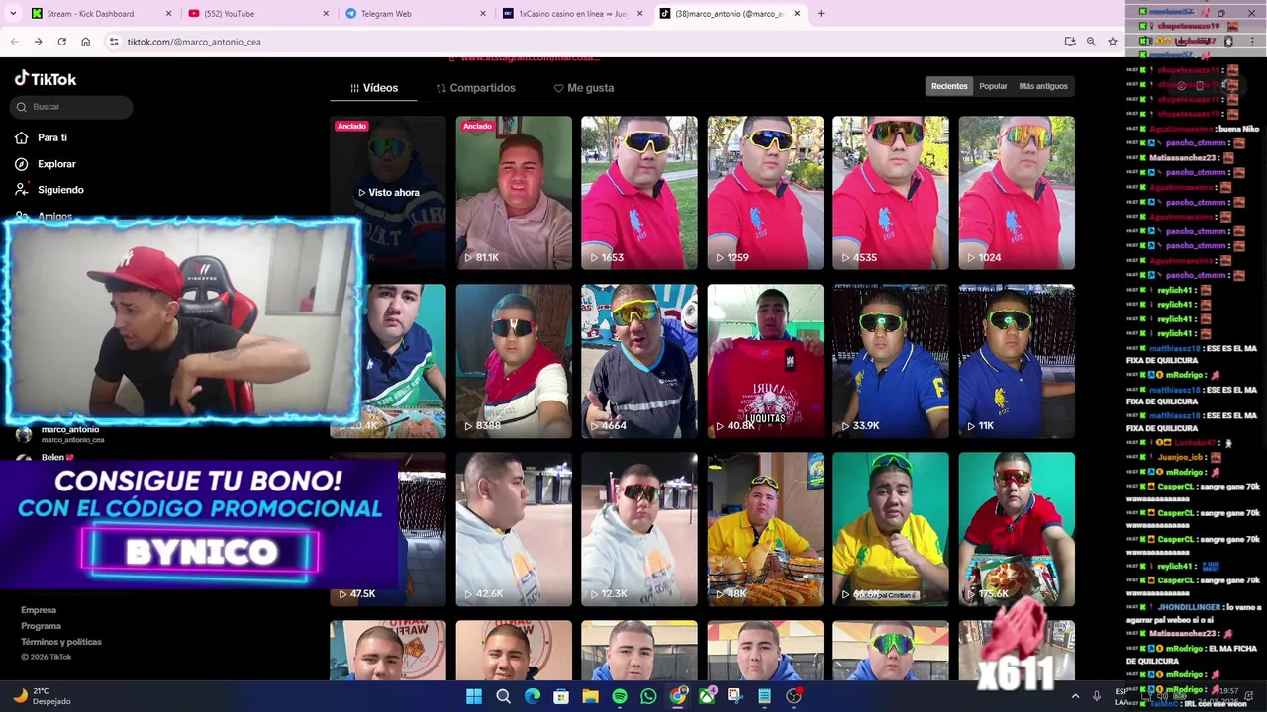Switch to OBS Studio from taskbar

794,696
